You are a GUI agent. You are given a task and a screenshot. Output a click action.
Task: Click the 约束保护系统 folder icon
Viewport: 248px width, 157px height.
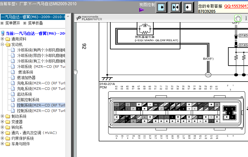8,138
